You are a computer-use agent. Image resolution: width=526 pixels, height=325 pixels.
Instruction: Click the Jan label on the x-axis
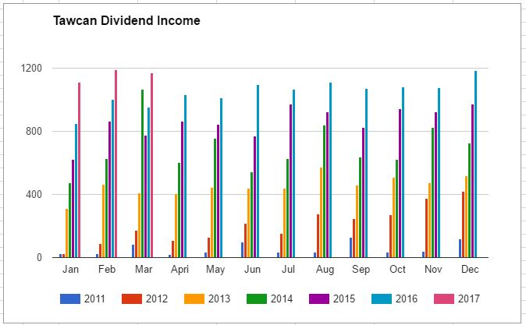tap(70, 269)
